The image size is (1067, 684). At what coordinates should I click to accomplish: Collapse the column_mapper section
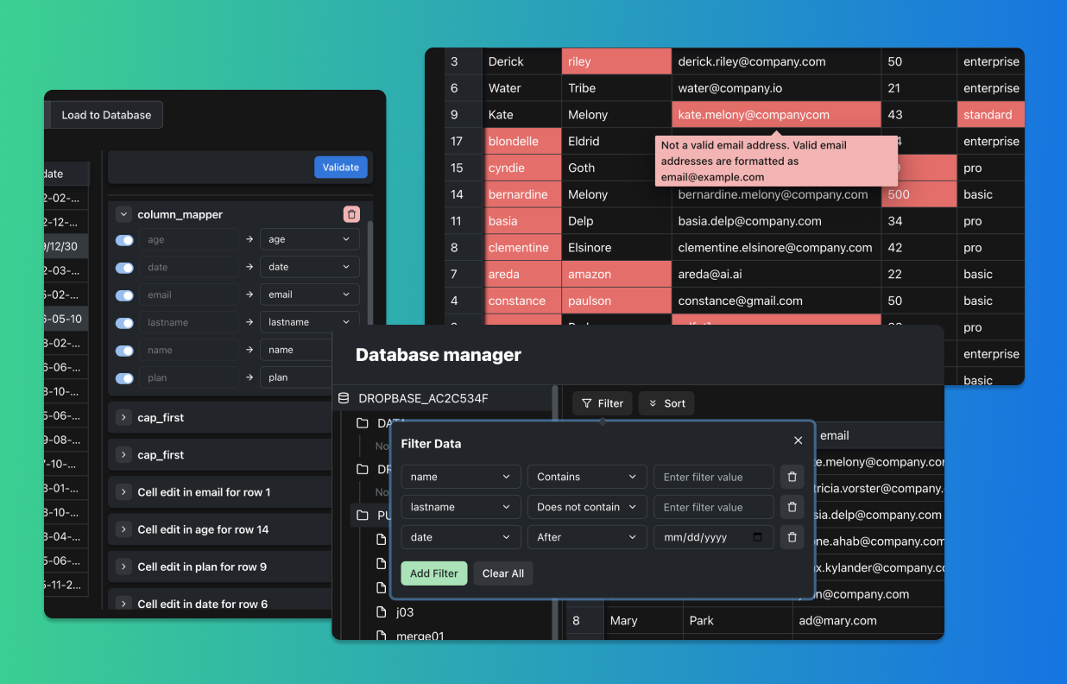[123, 213]
